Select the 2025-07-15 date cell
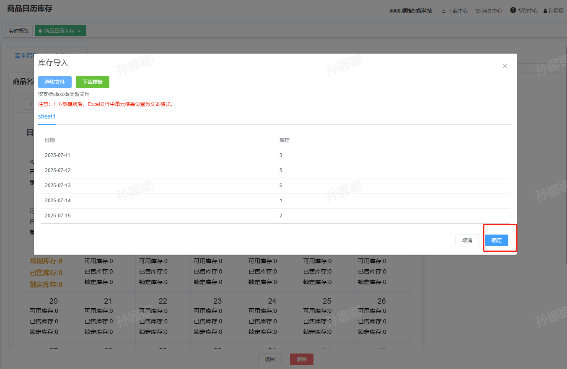The image size is (567, 369). tap(58, 216)
